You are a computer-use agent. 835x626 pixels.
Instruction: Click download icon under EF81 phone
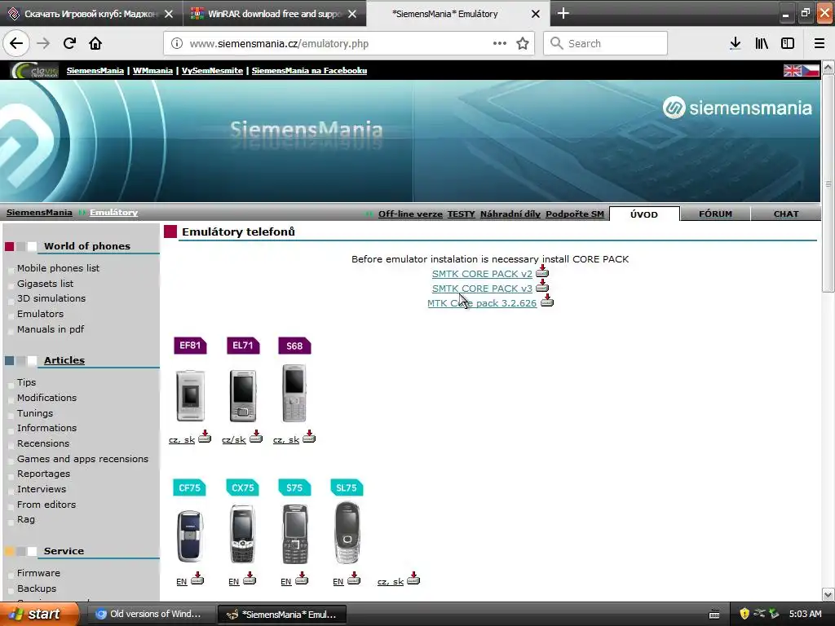click(205, 437)
